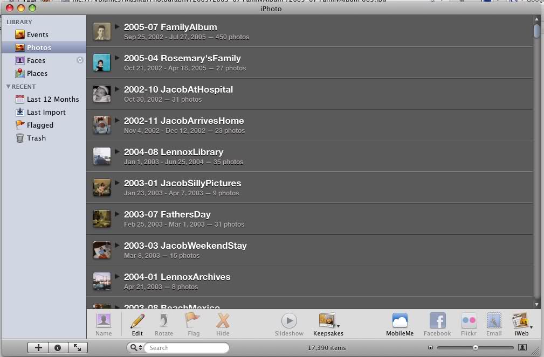Share to Facebook
This screenshot has width=544, height=357.
tap(437, 324)
